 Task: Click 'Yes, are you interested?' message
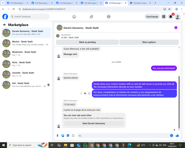[x=164, y=68]
